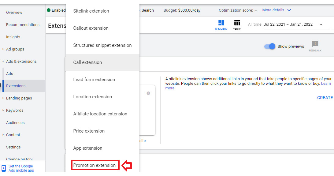Toggle the Show previews switch
This screenshot has width=334, height=176.
269,46
